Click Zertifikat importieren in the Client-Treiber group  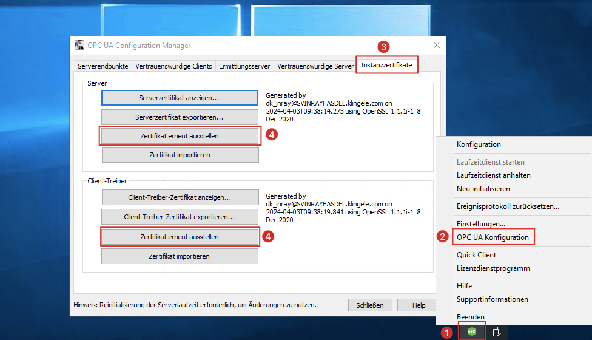click(180, 256)
